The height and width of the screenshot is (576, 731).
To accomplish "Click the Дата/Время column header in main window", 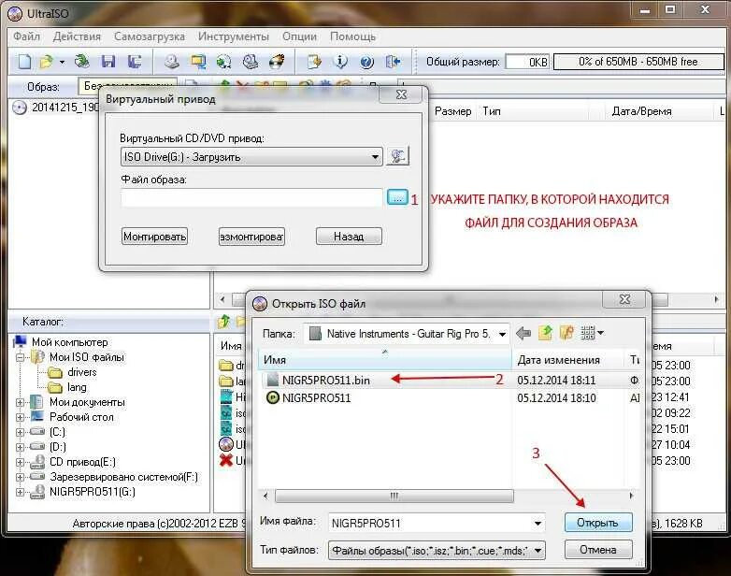I will coord(642,111).
